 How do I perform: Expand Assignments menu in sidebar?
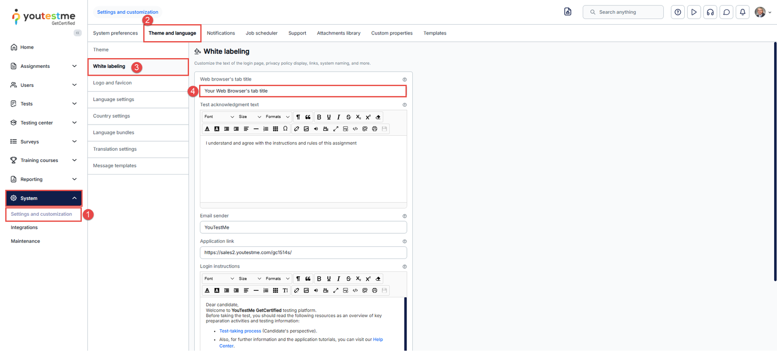coord(44,66)
